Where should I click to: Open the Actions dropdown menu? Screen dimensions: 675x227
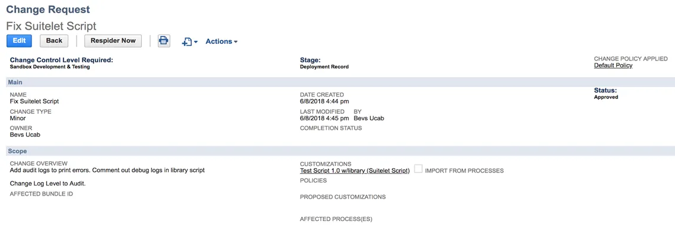point(221,41)
